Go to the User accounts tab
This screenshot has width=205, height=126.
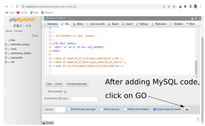coord(96,24)
